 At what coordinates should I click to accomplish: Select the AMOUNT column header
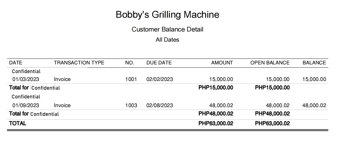[222, 63]
